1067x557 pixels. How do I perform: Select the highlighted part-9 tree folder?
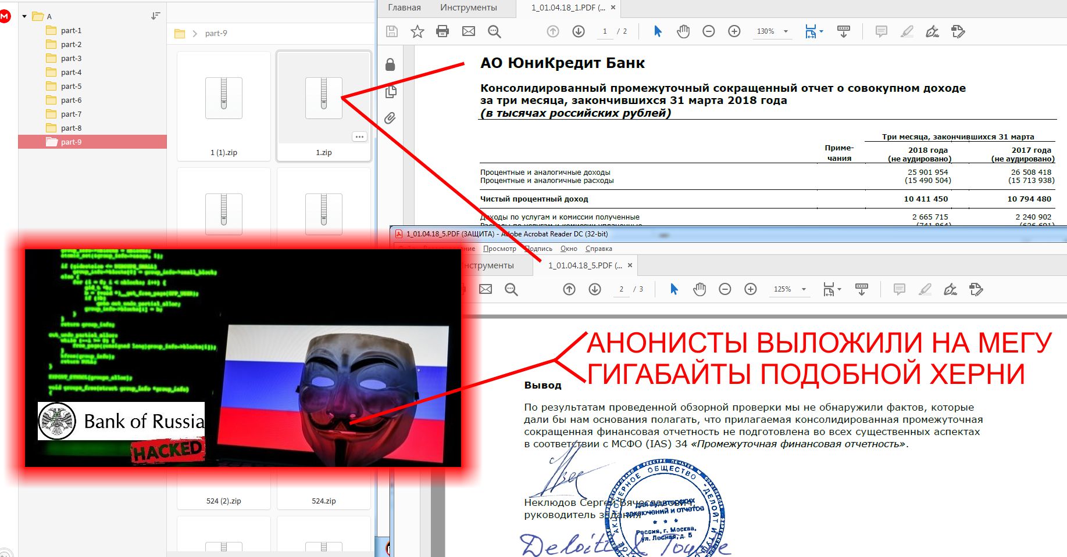click(x=92, y=142)
